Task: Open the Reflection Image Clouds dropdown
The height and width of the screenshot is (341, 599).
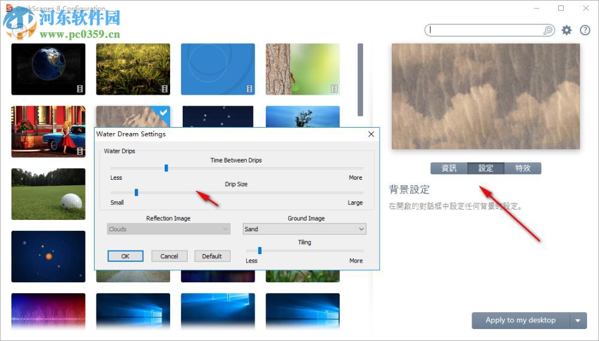Action: [168, 229]
